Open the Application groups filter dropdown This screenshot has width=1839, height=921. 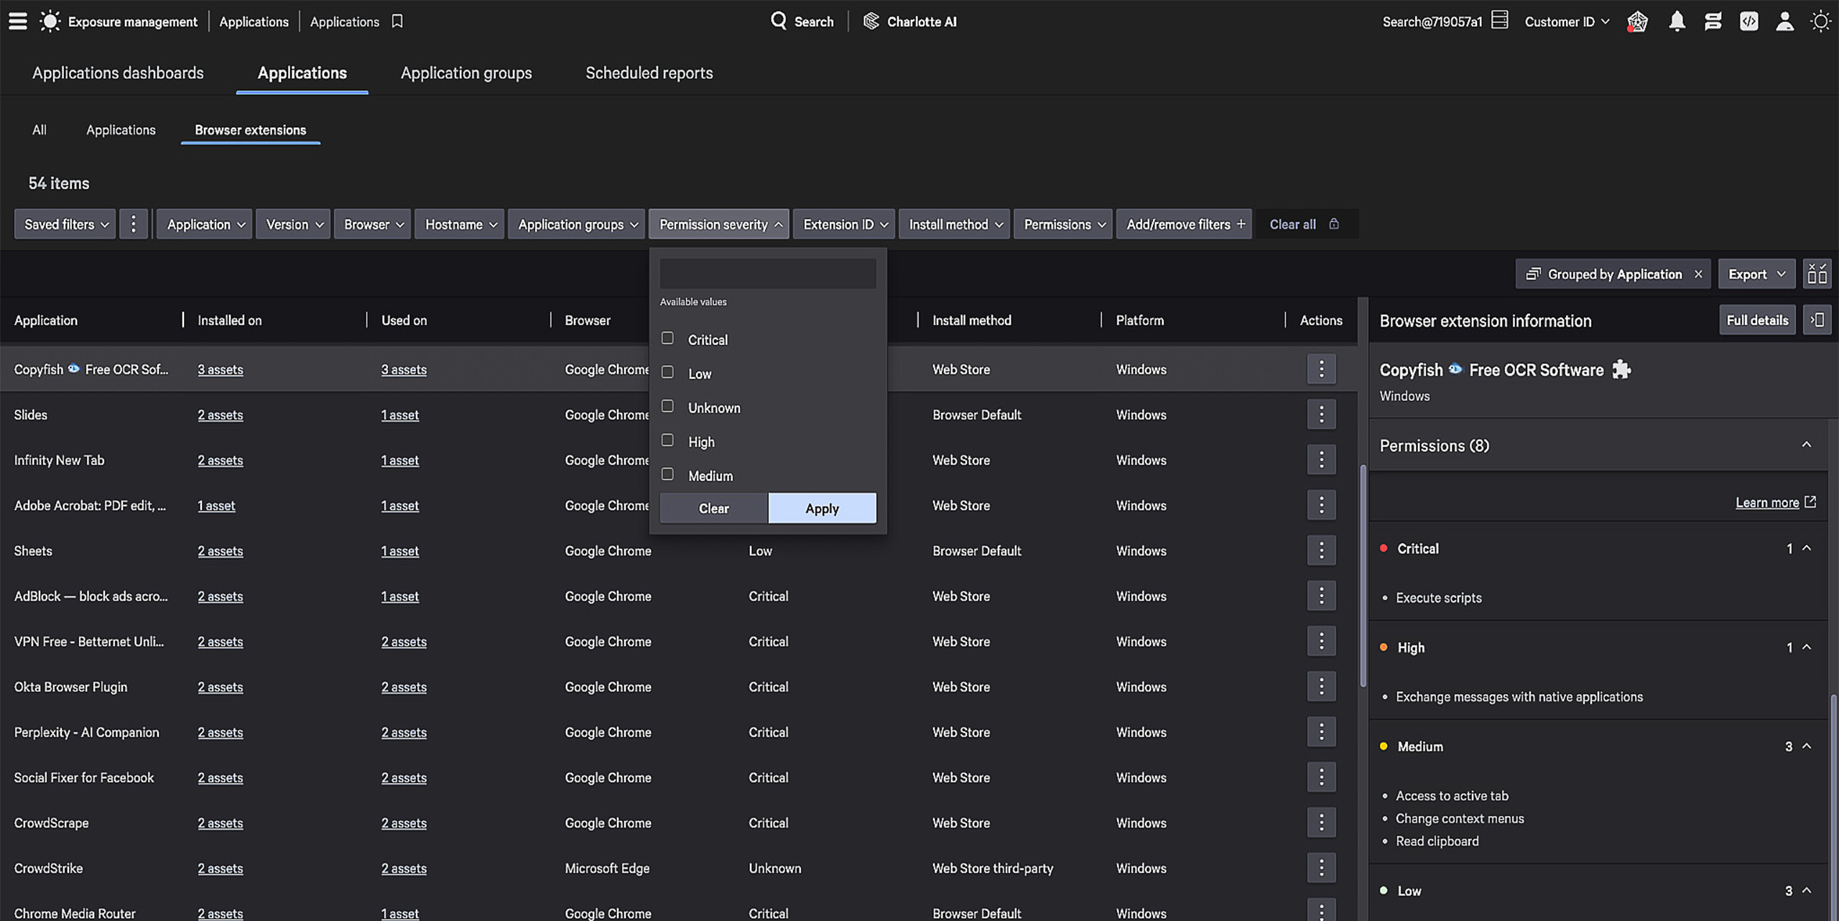pyautogui.click(x=577, y=224)
